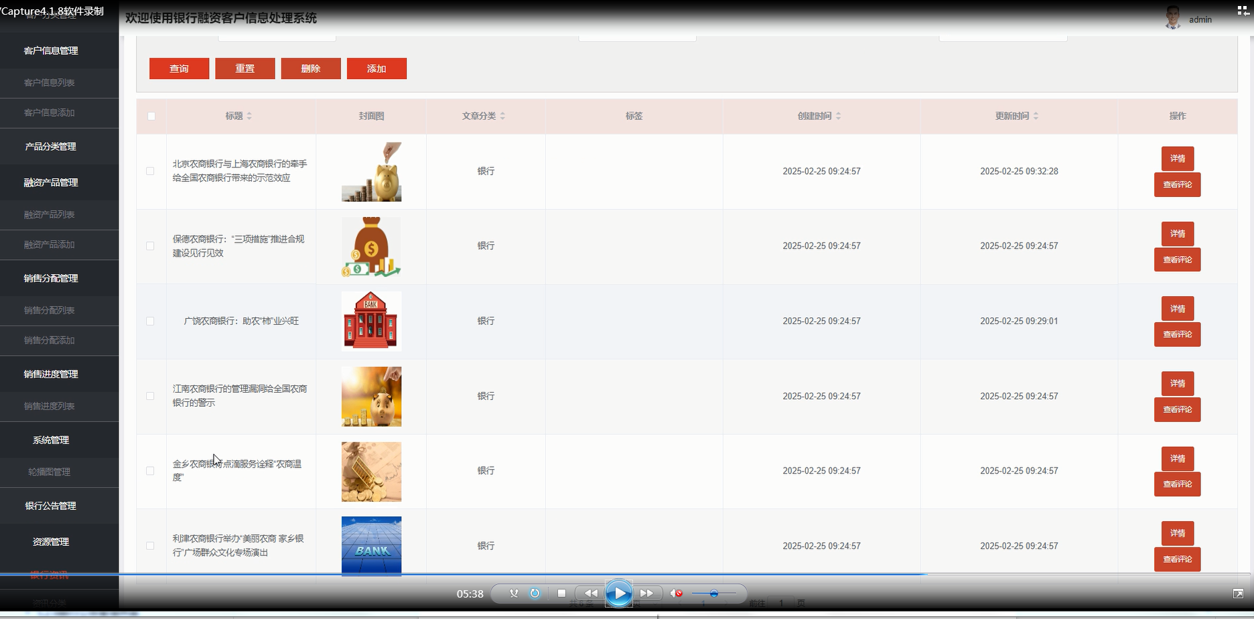View comments for the 保德农商银行 article

point(1178,259)
